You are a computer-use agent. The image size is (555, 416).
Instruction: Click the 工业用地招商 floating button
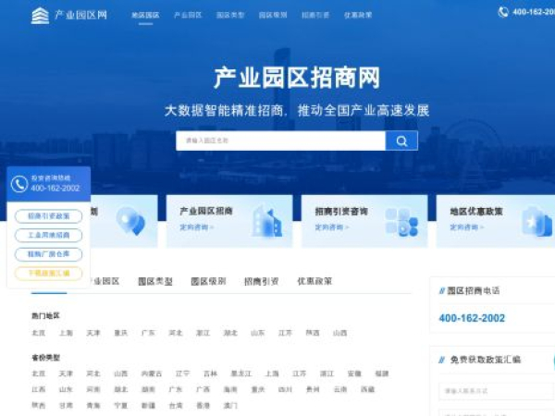tap(48, 235)
